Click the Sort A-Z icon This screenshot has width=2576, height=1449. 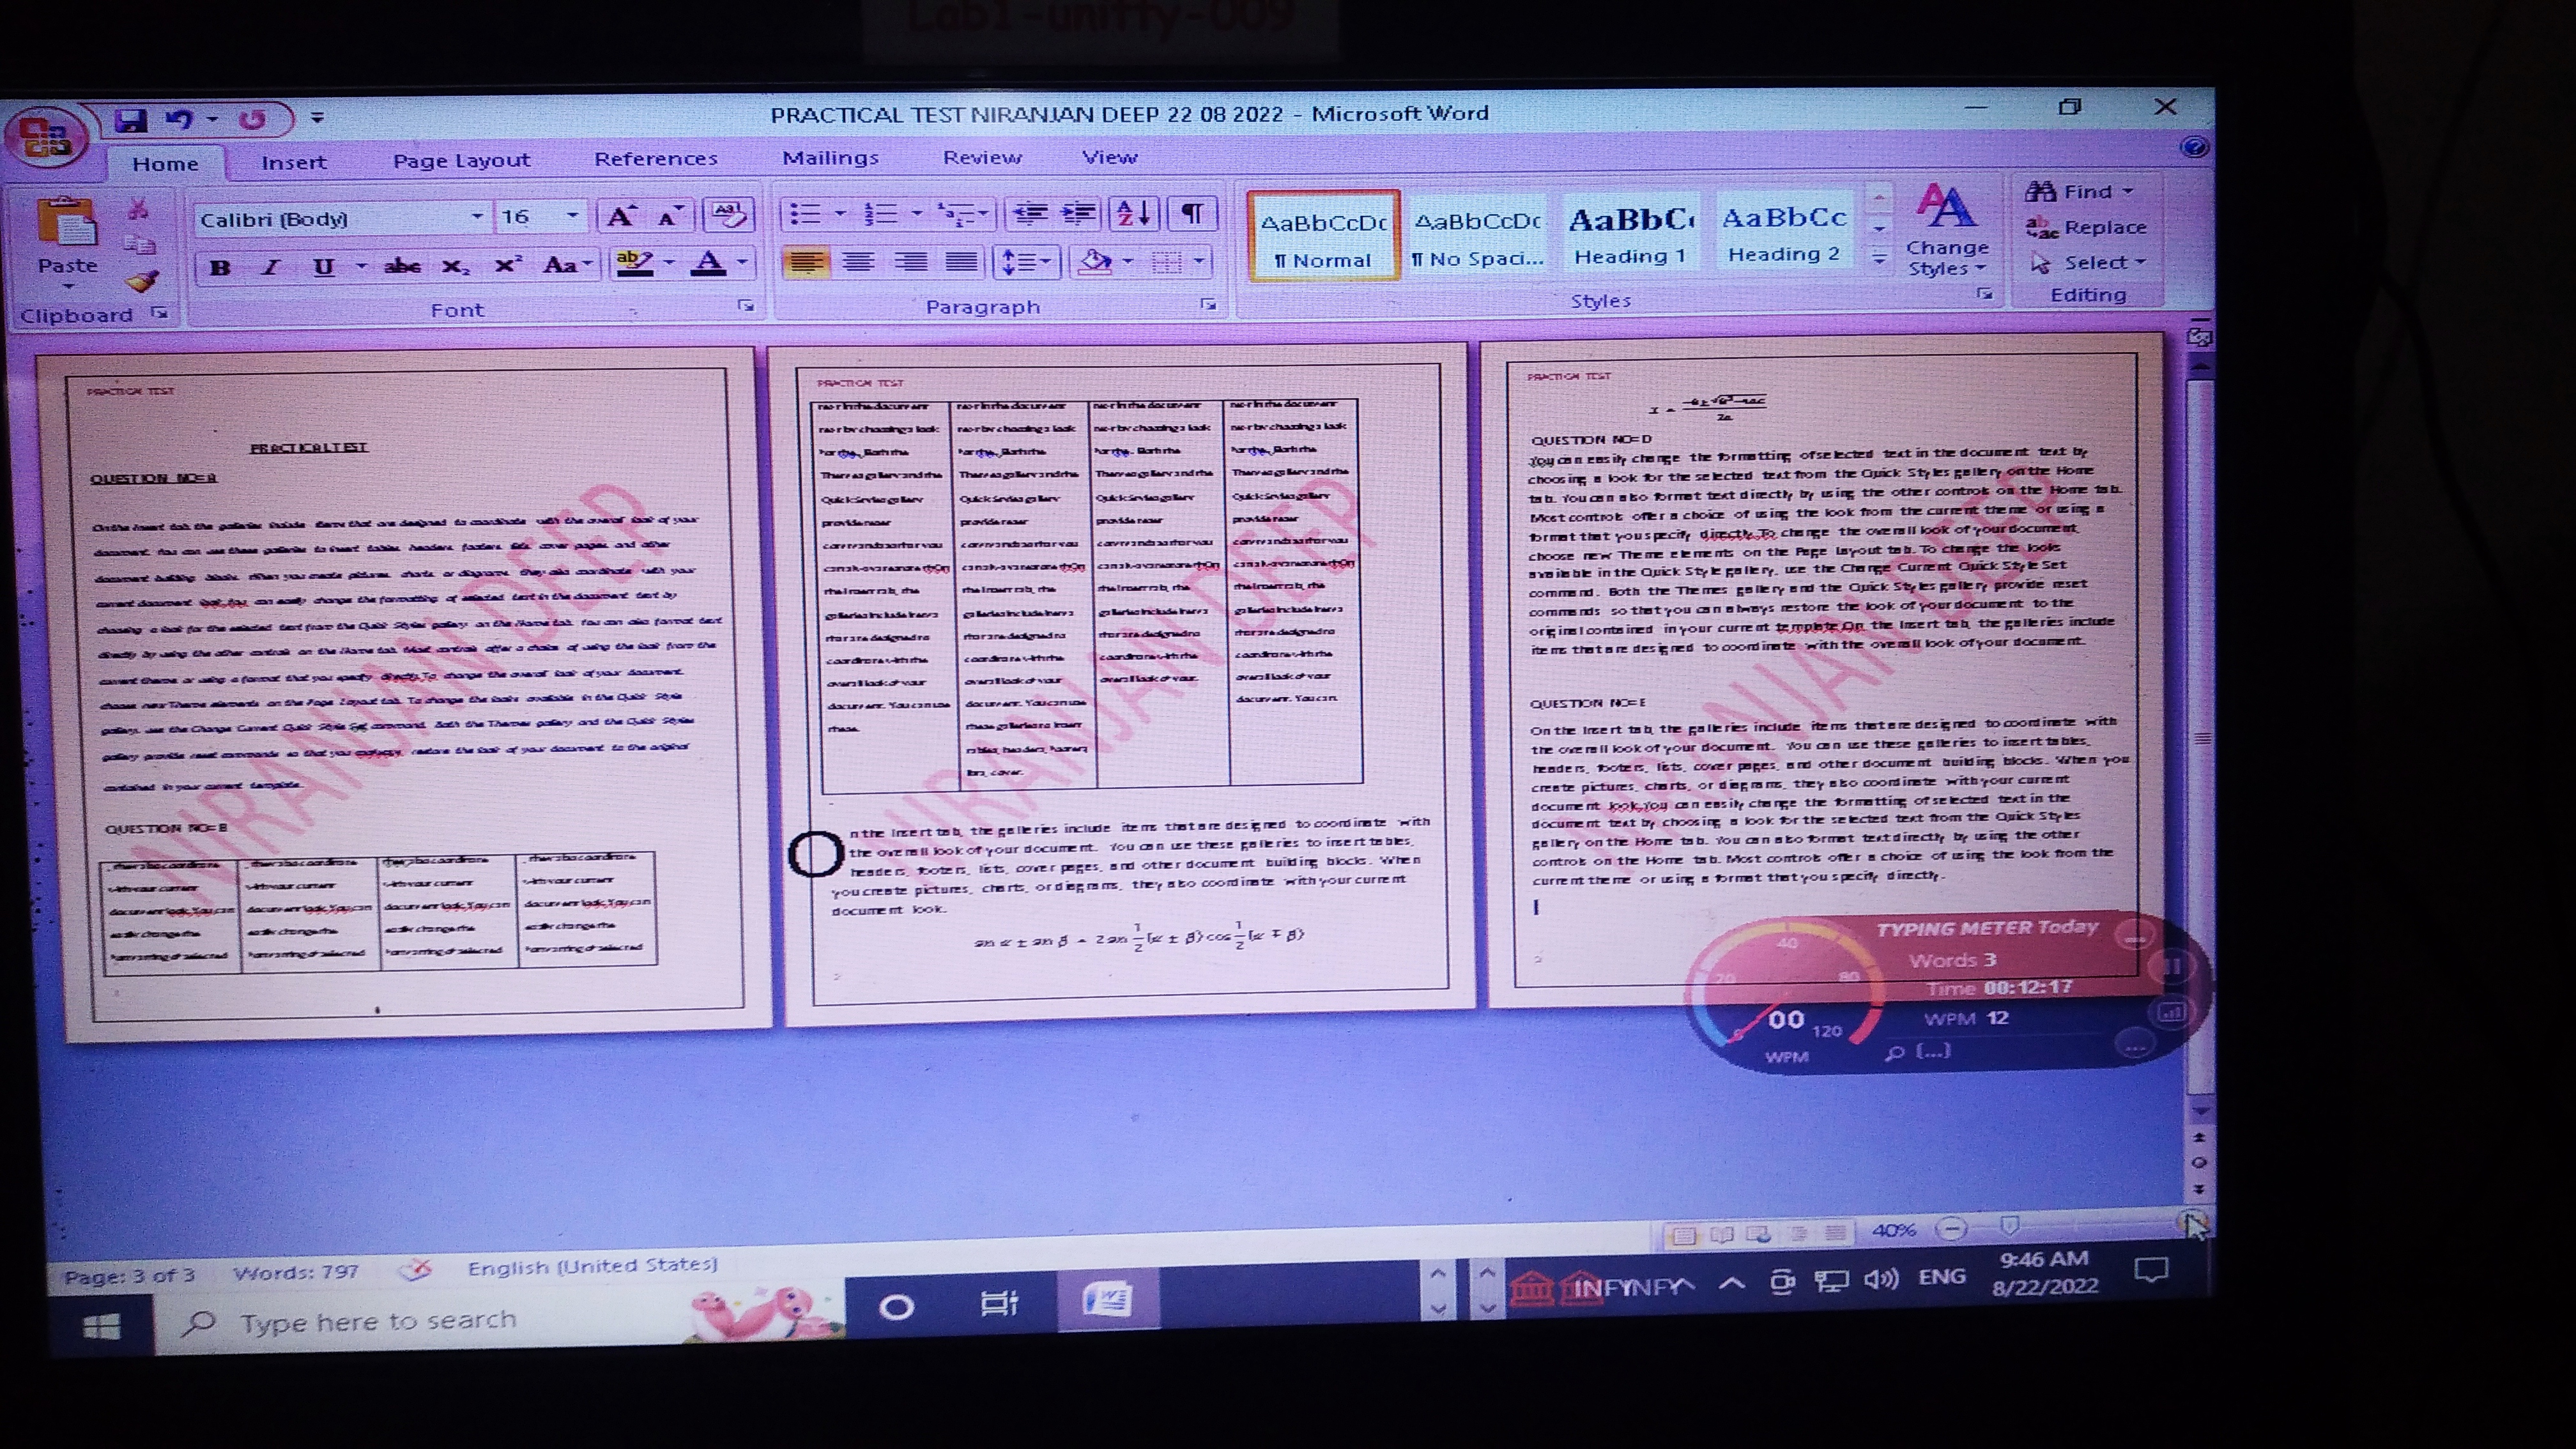point(1134,213)
